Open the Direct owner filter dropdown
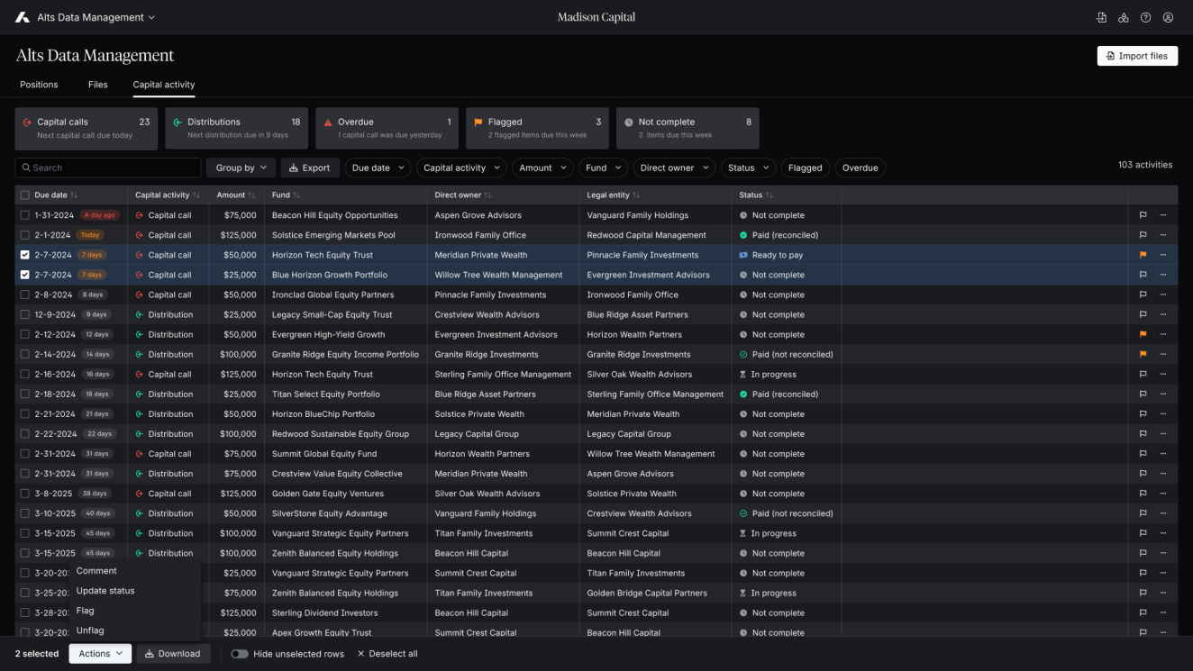Screen dimensions: 1193x671 673,168
